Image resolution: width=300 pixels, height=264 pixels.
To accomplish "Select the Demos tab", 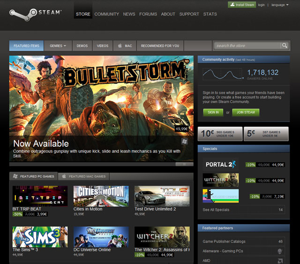I will point(82,45).
